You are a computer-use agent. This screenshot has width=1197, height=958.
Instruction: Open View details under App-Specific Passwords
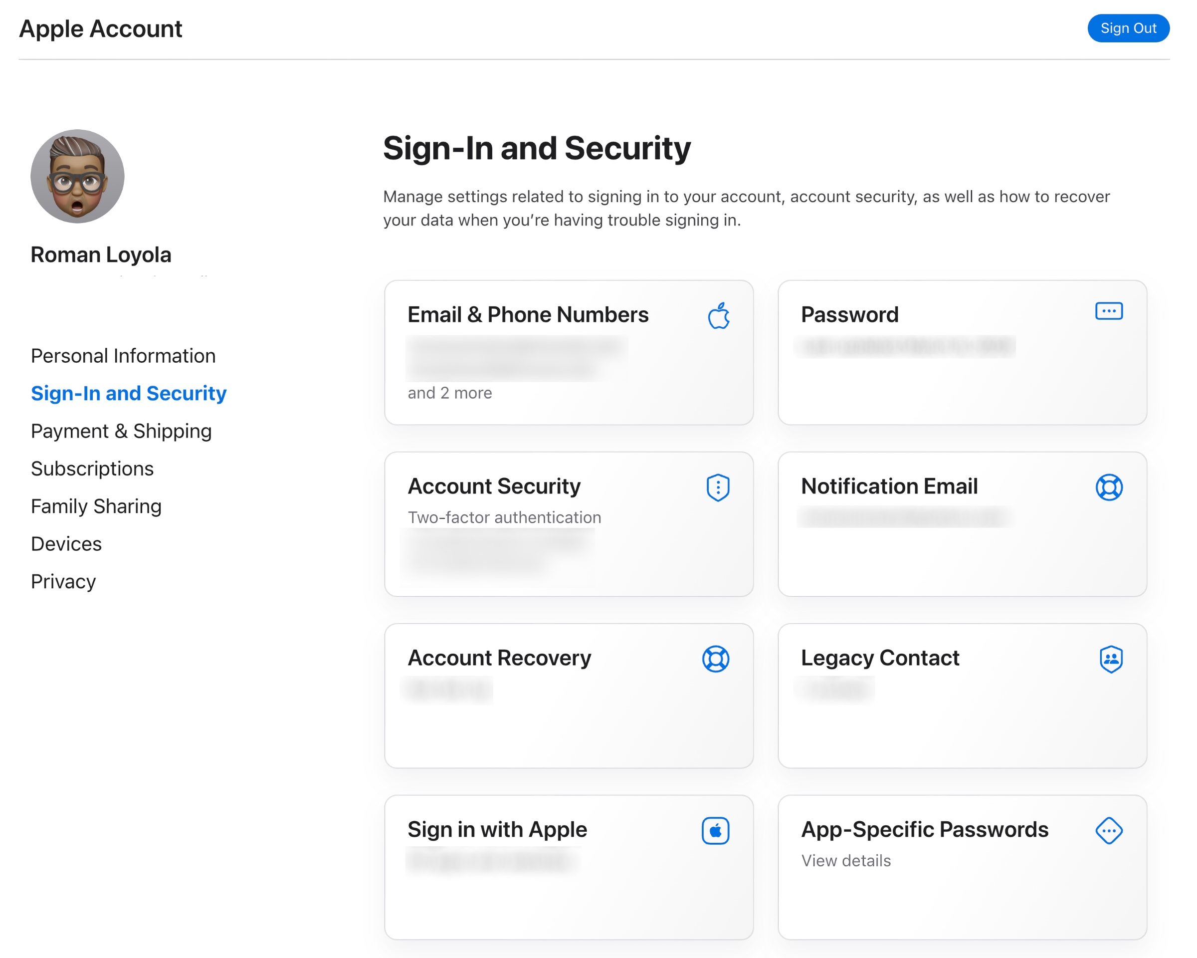(845, 861)
